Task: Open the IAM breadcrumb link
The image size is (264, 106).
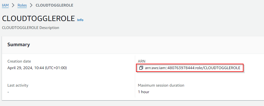Action: 5,5
